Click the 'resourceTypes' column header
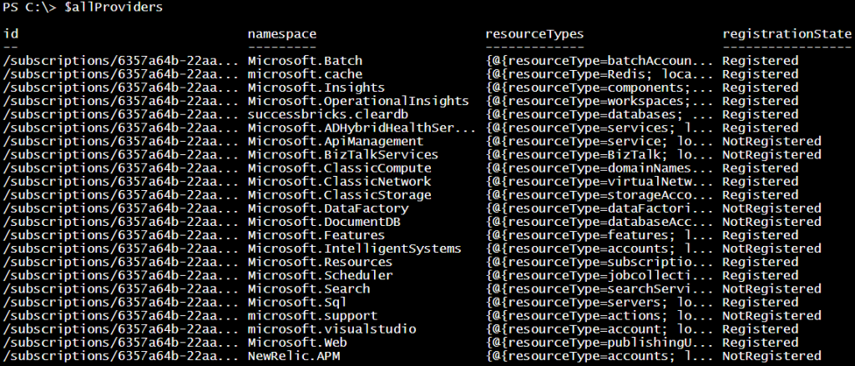855x366 pixels. click(x=534, y=34)
